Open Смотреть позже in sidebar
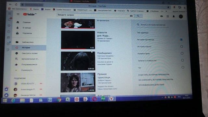 click(x=29, y=53)
